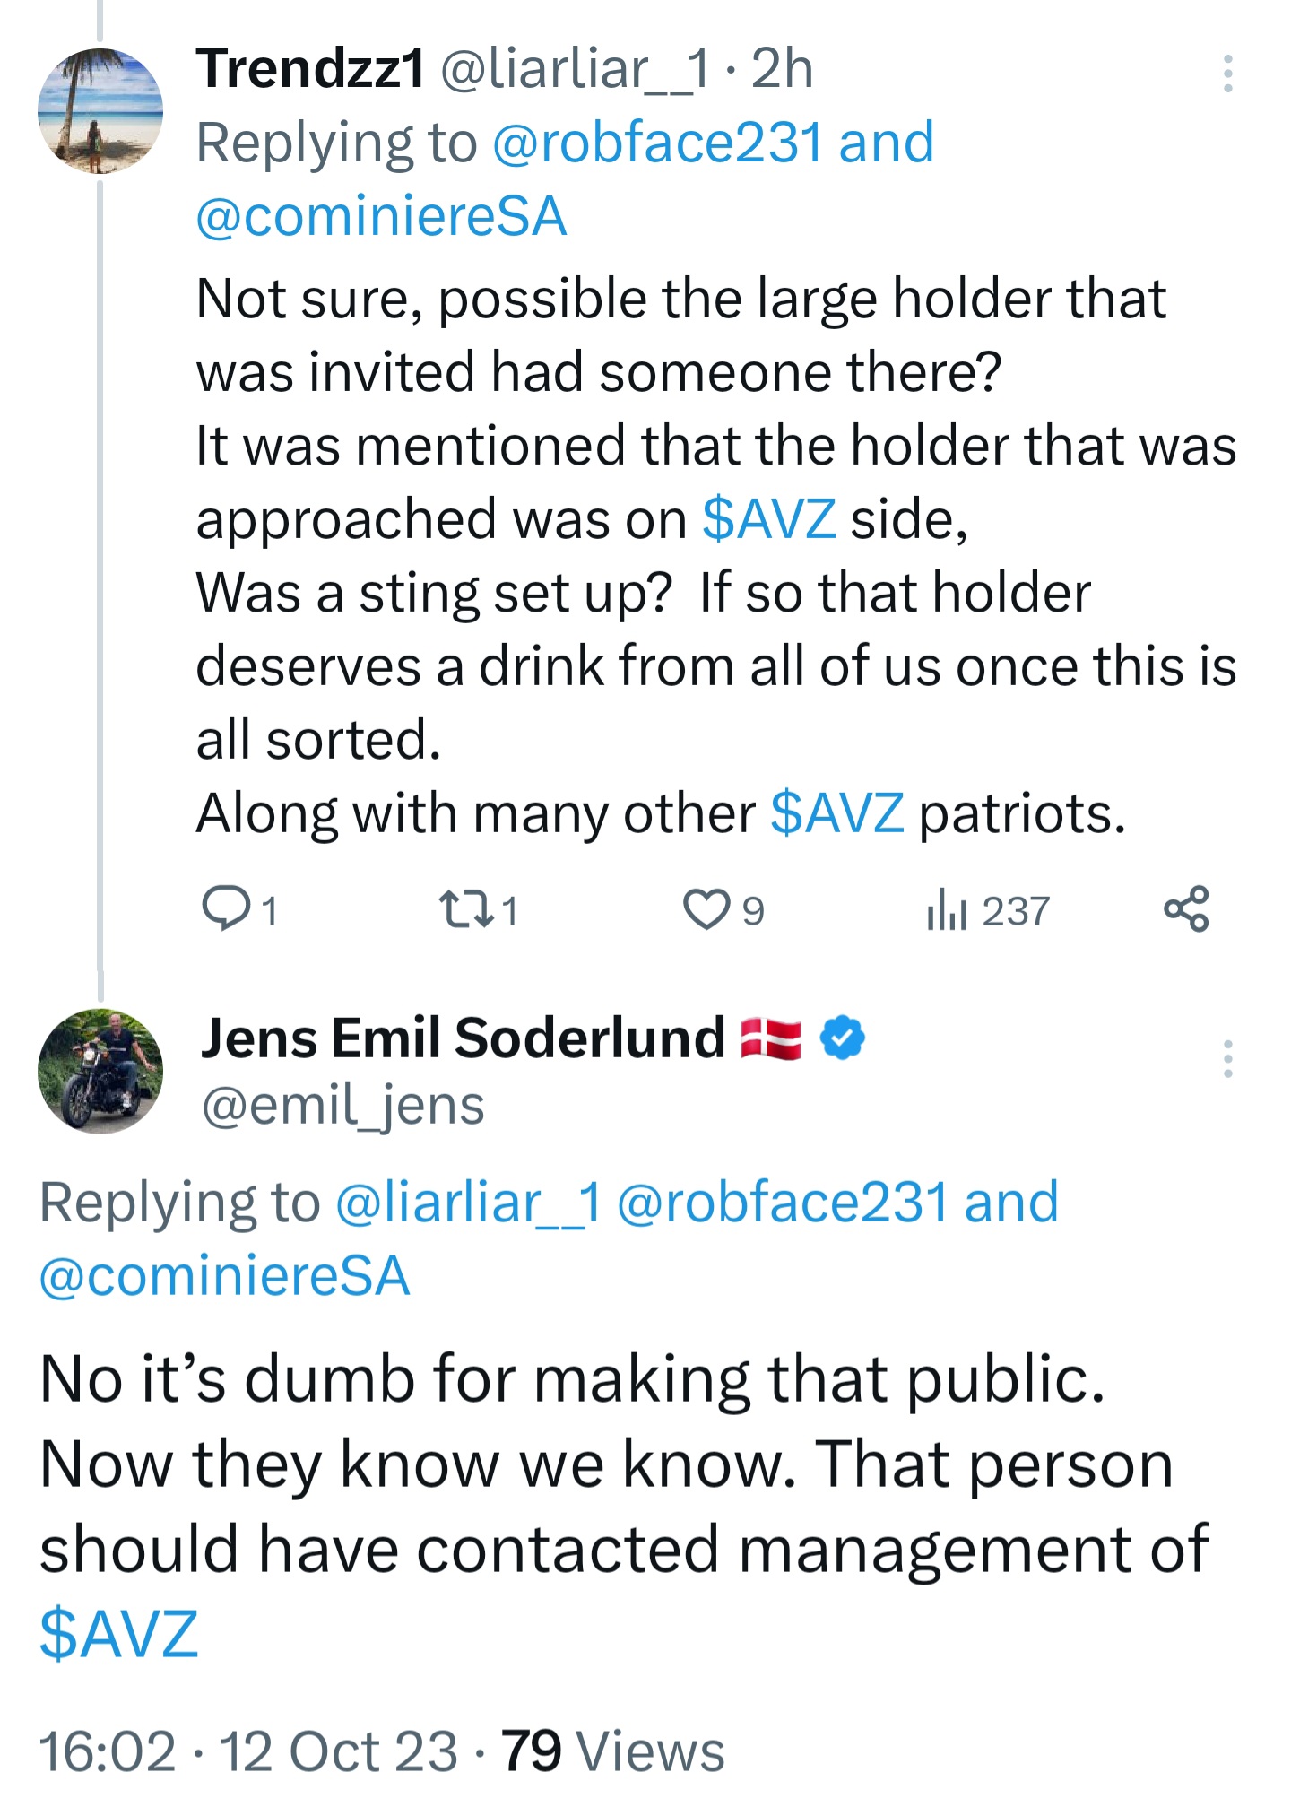1291x1807 pixels.
Task: Open the $AVZ cashtag ending Jens's tweet
Action: pyautogui.click(x=119, y=1633)
